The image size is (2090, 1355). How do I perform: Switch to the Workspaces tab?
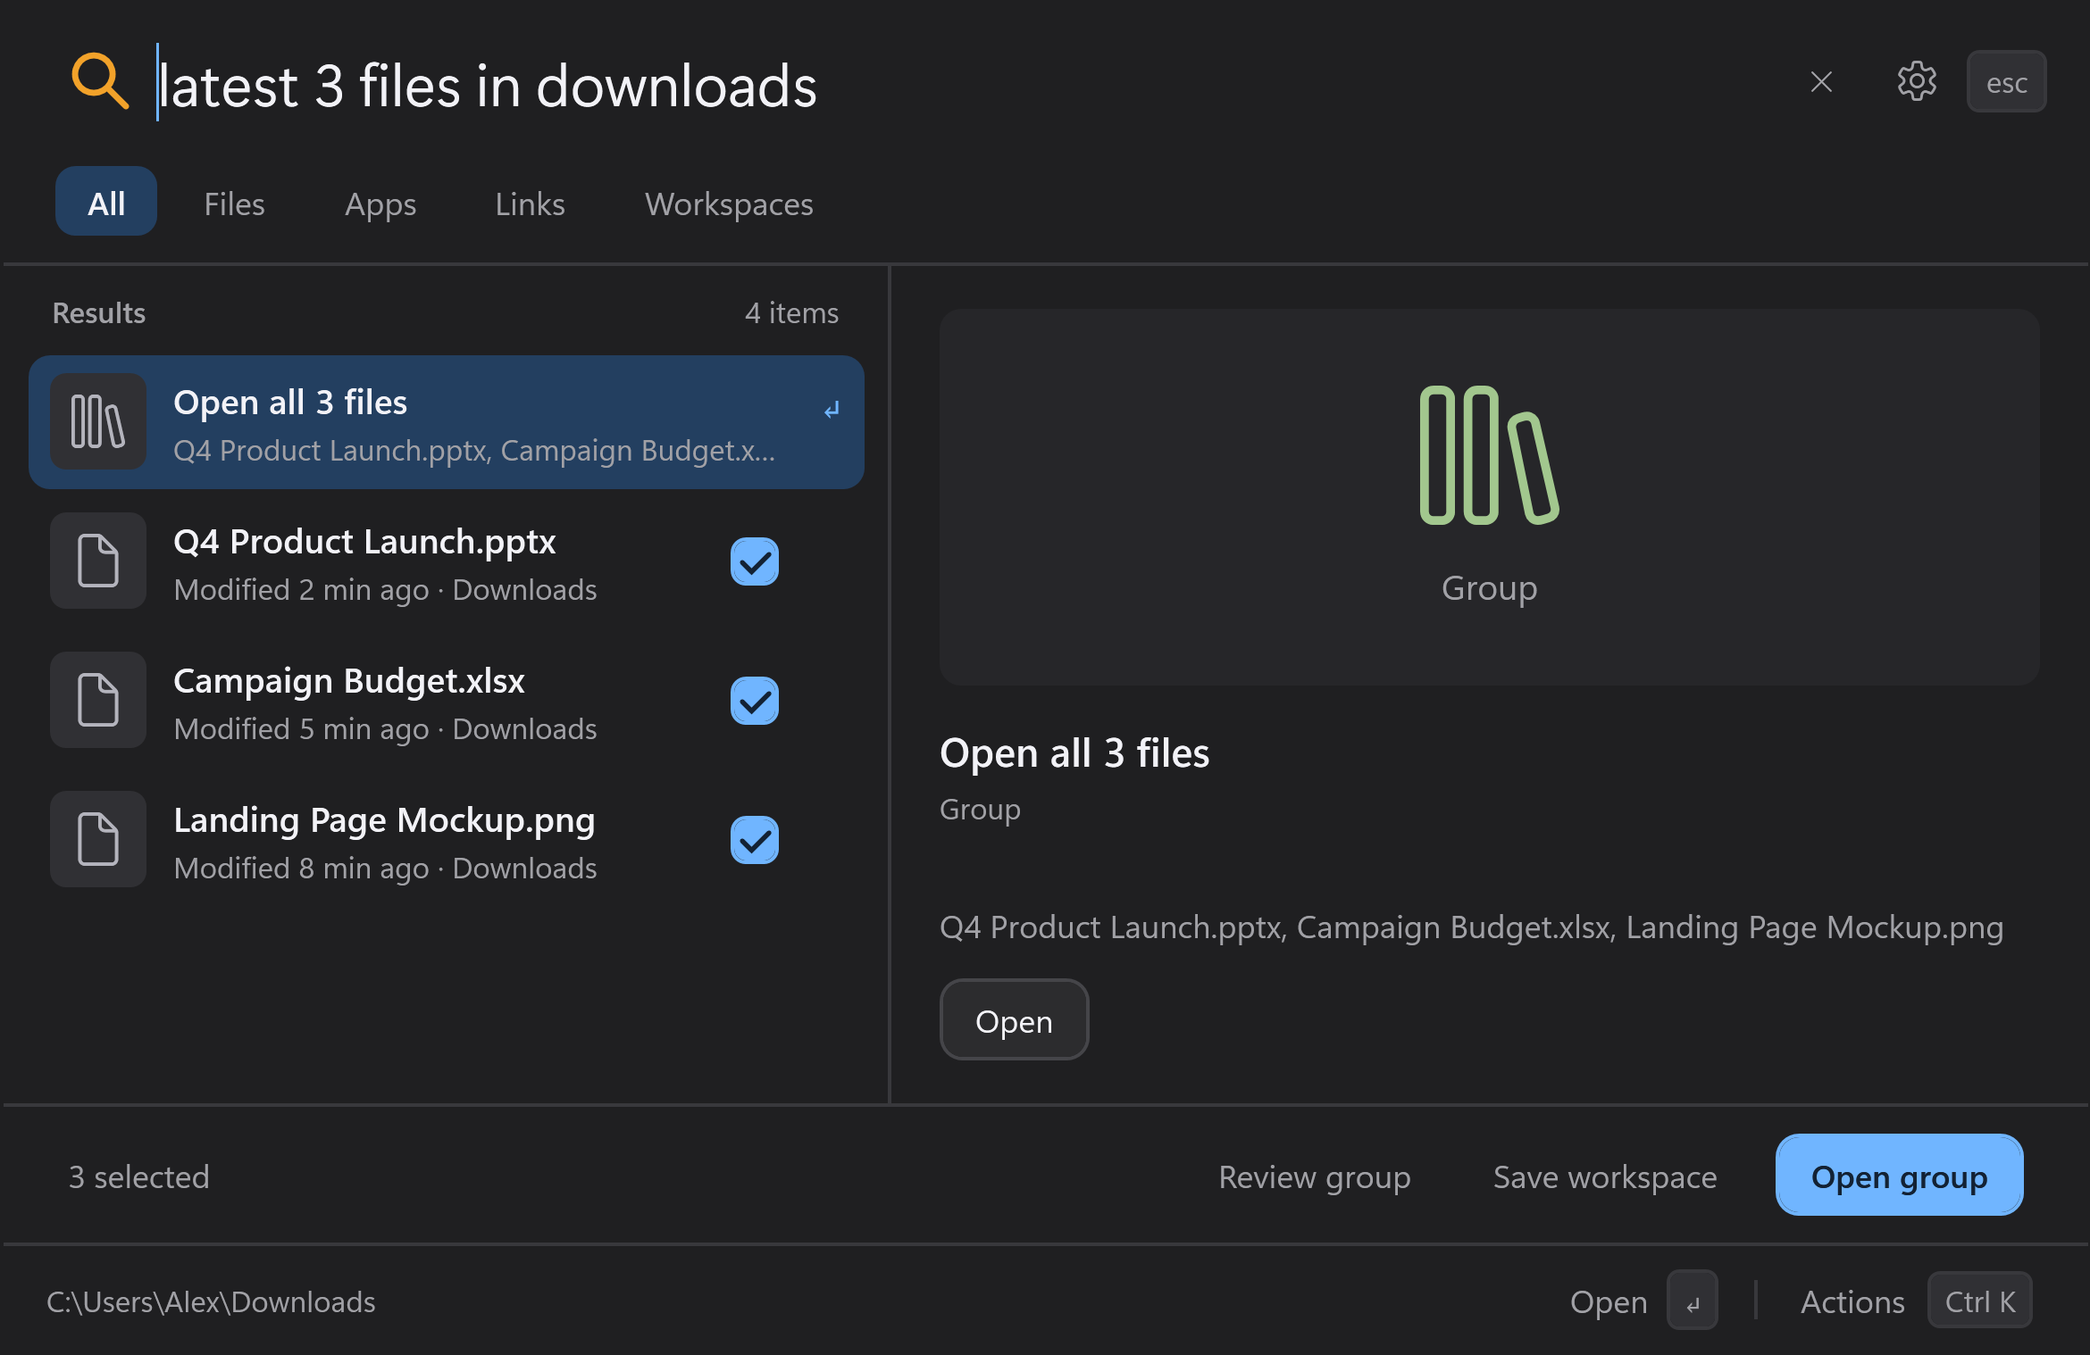[729, 204]
